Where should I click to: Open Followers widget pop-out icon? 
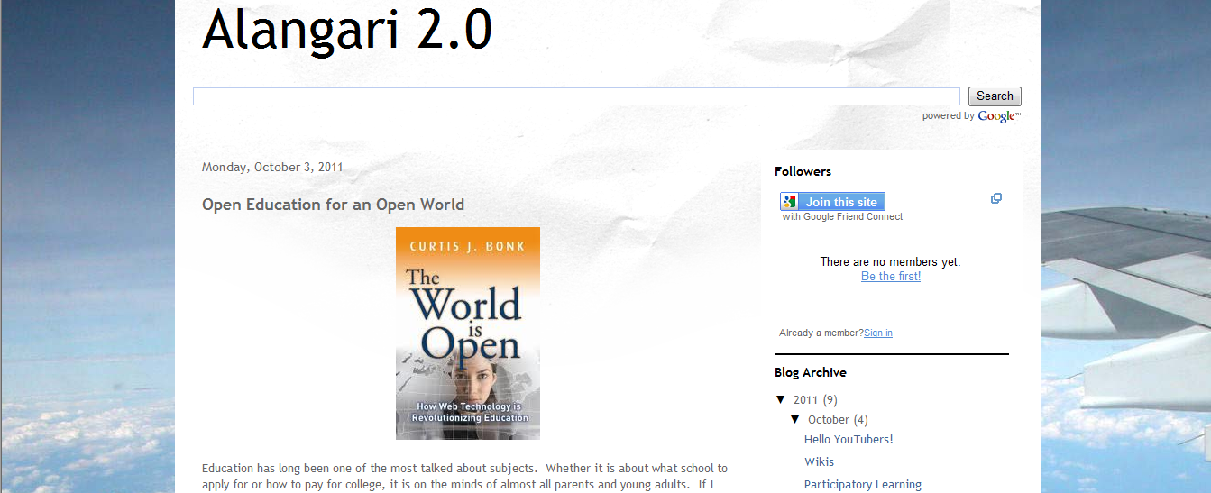tap(996, 198)
